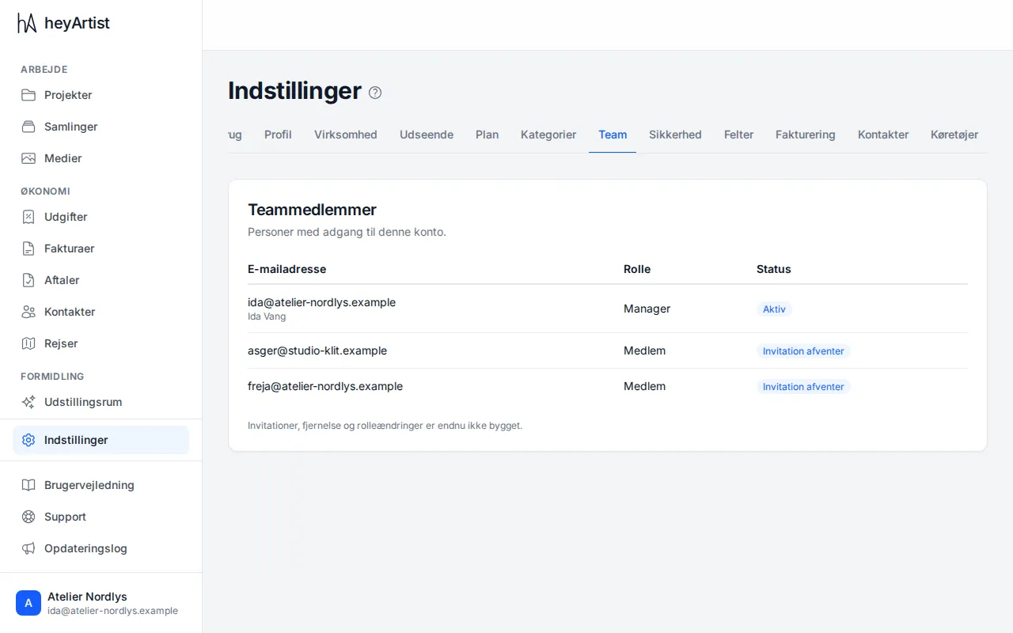View the Opdateringslog
This screenshot has height=633, width=1013.
click(101, 548)
